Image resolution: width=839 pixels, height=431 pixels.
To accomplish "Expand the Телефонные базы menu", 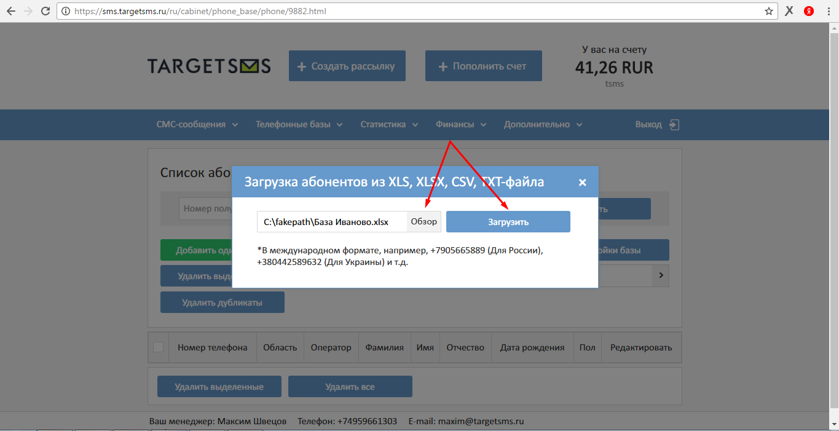I will pos(299,125).
